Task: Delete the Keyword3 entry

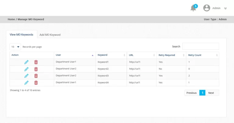Action: [x=36, y=76]
